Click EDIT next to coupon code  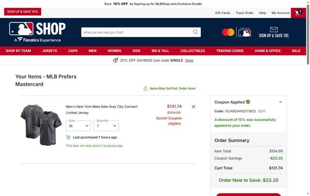pyautogui.click(x=262, y=111)
